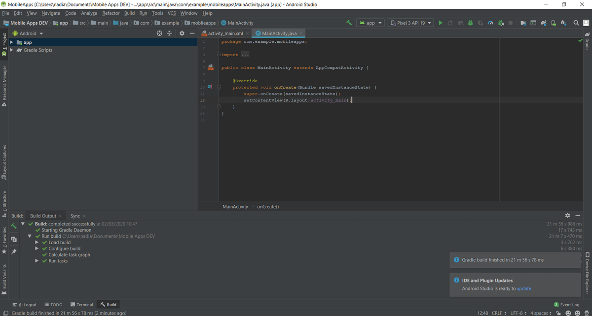The width and height of the screenshot is (592, 316).
Task: Open the Pixel 3 API 19 device dropdown
Action: (x=411, y=23)
